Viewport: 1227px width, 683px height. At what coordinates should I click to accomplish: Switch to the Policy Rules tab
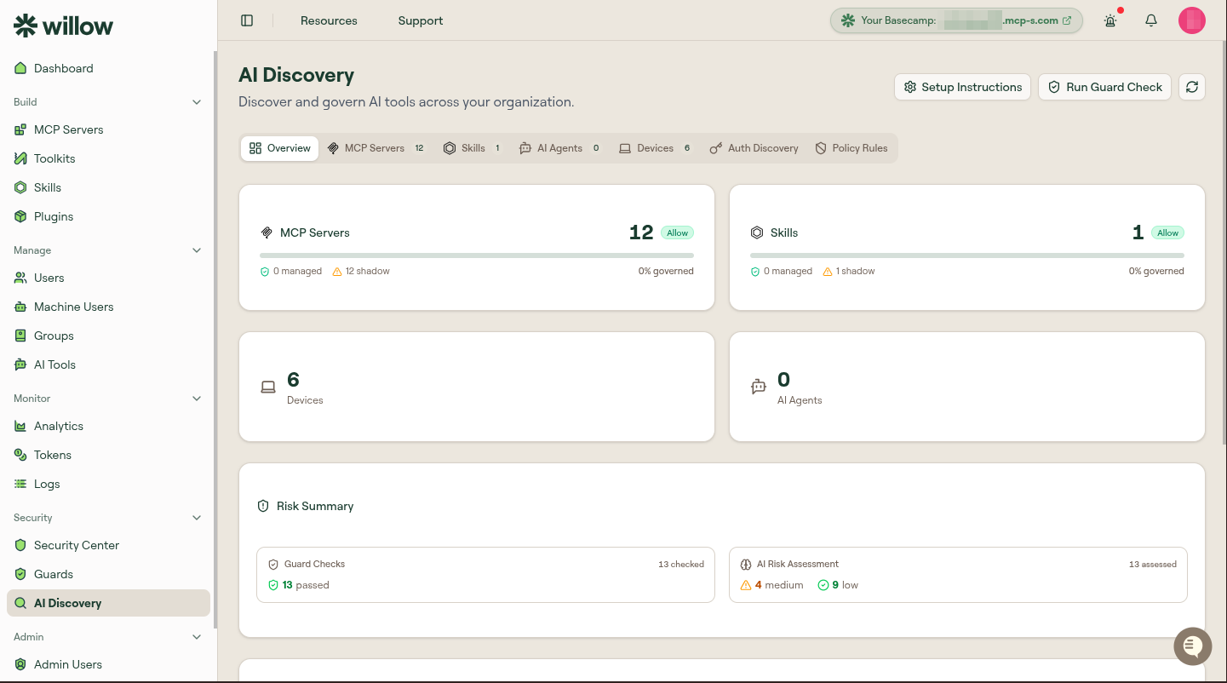(x=851, y=148)
